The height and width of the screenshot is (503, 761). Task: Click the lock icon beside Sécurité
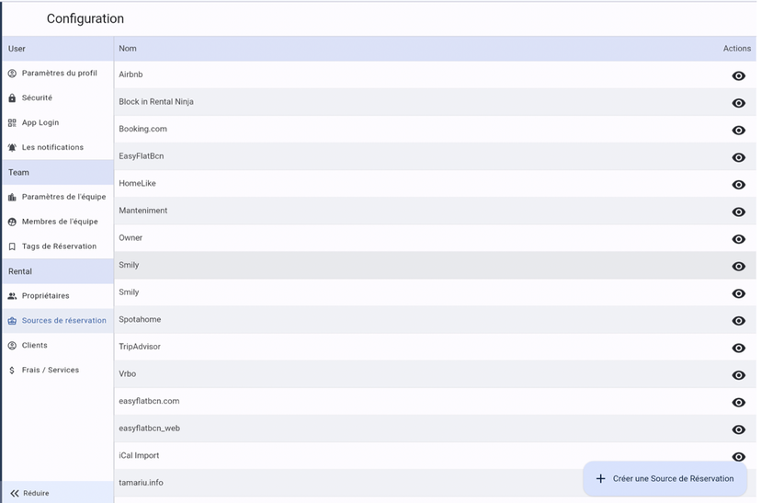12,98
